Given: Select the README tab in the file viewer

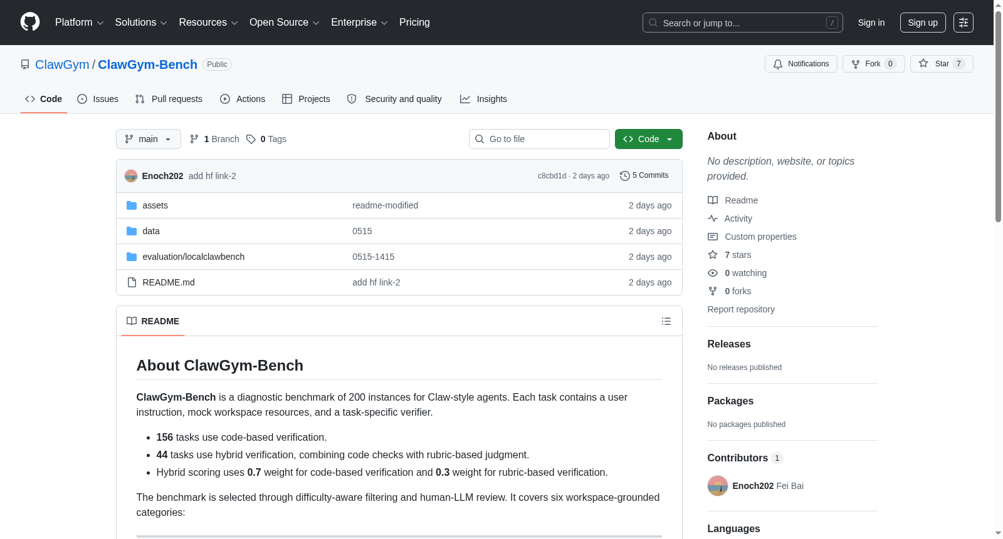Looking at the screenshot, I should point(153,321).
